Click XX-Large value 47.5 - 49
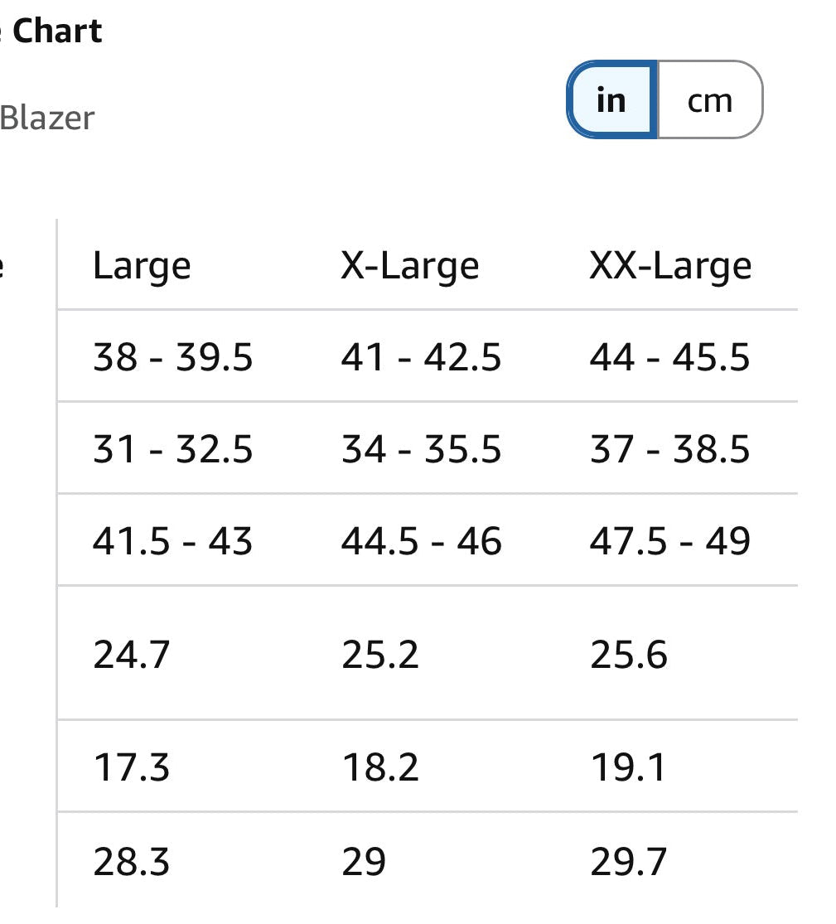This screenshot has height=924, width=836. pos(669,540)
